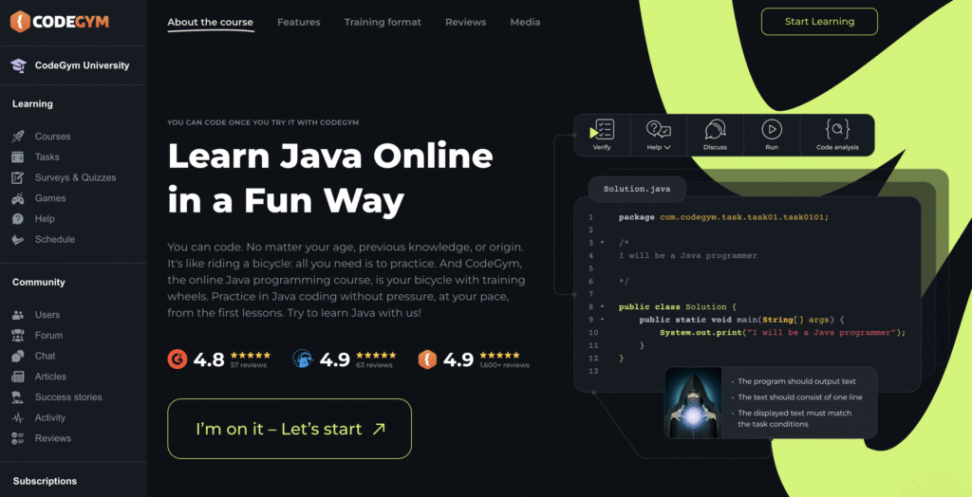
Task: Click the 57 reviews text
Action: tap(249, 365)
